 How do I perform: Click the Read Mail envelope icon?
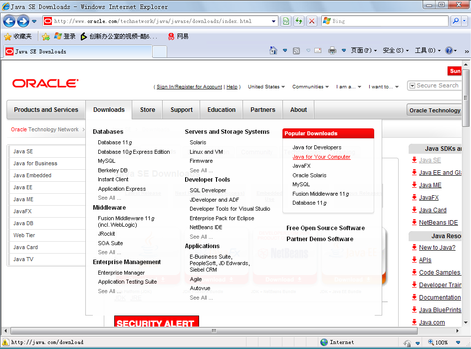tap(318, 50)
